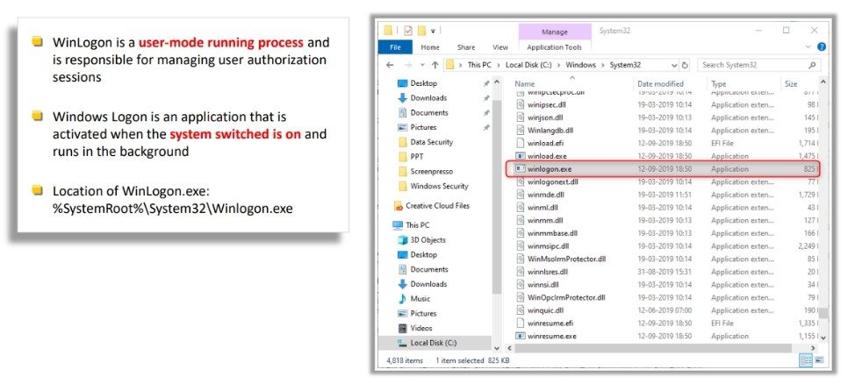Switch to Large icons view layout
The width and height of the screenshot is (855, 384).
[819, 360]
